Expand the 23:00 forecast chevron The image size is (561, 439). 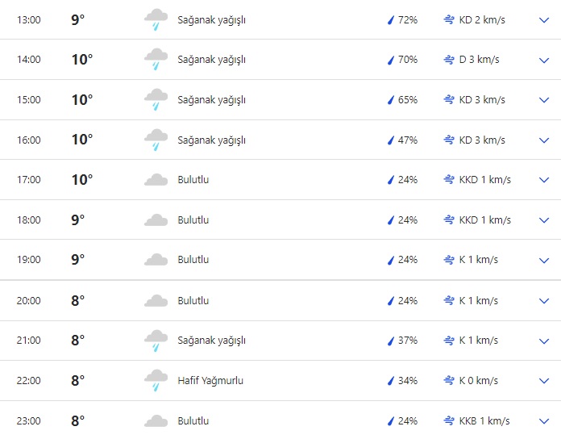pyautogui.click(x=543, y=421)
